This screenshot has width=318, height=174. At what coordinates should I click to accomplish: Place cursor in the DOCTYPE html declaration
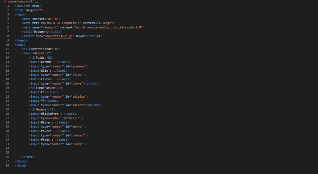pos(28,6)
